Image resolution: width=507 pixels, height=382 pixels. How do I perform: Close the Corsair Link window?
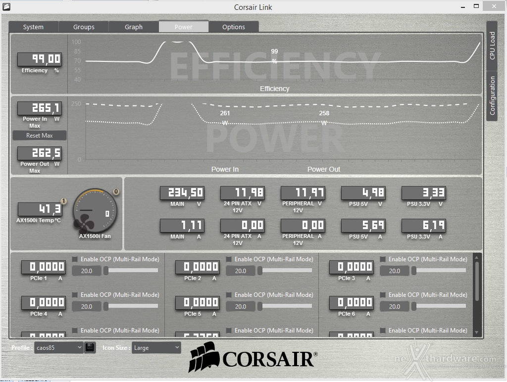(x=494, y=6)
